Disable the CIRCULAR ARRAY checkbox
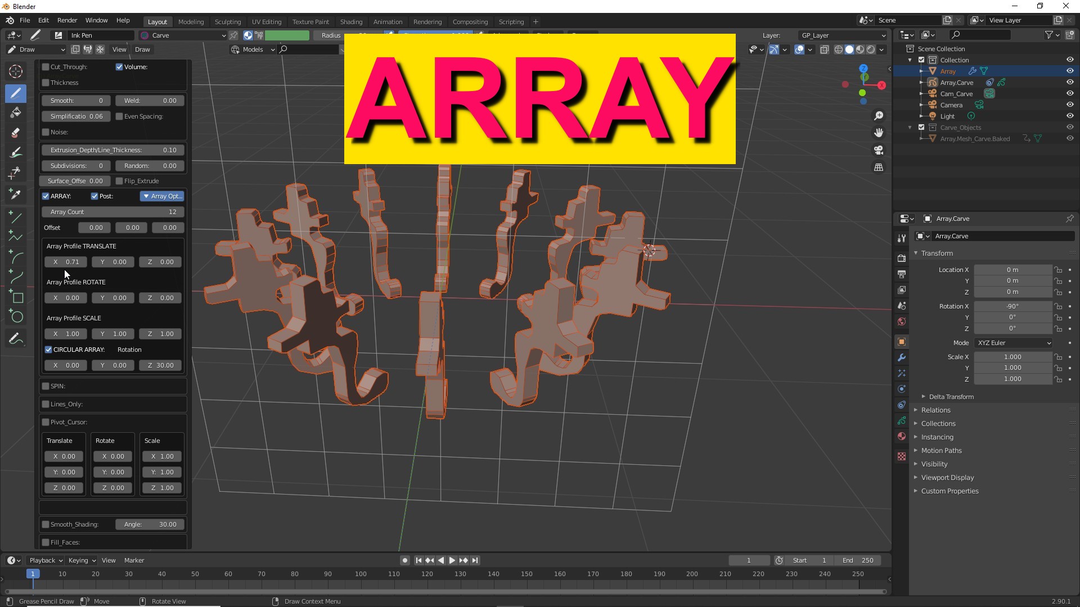 [48, 350]
